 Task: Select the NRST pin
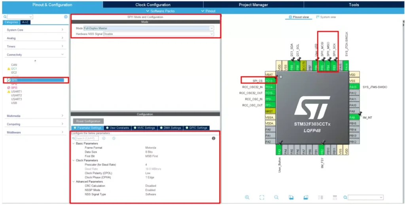click(x=270, y=112)
